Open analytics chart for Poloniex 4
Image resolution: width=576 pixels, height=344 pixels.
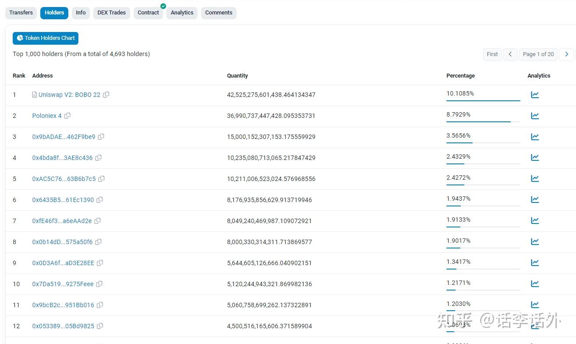click(535, 116)
